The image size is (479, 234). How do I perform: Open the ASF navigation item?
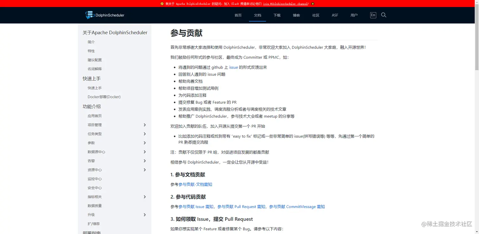click(x=335, y=15)
